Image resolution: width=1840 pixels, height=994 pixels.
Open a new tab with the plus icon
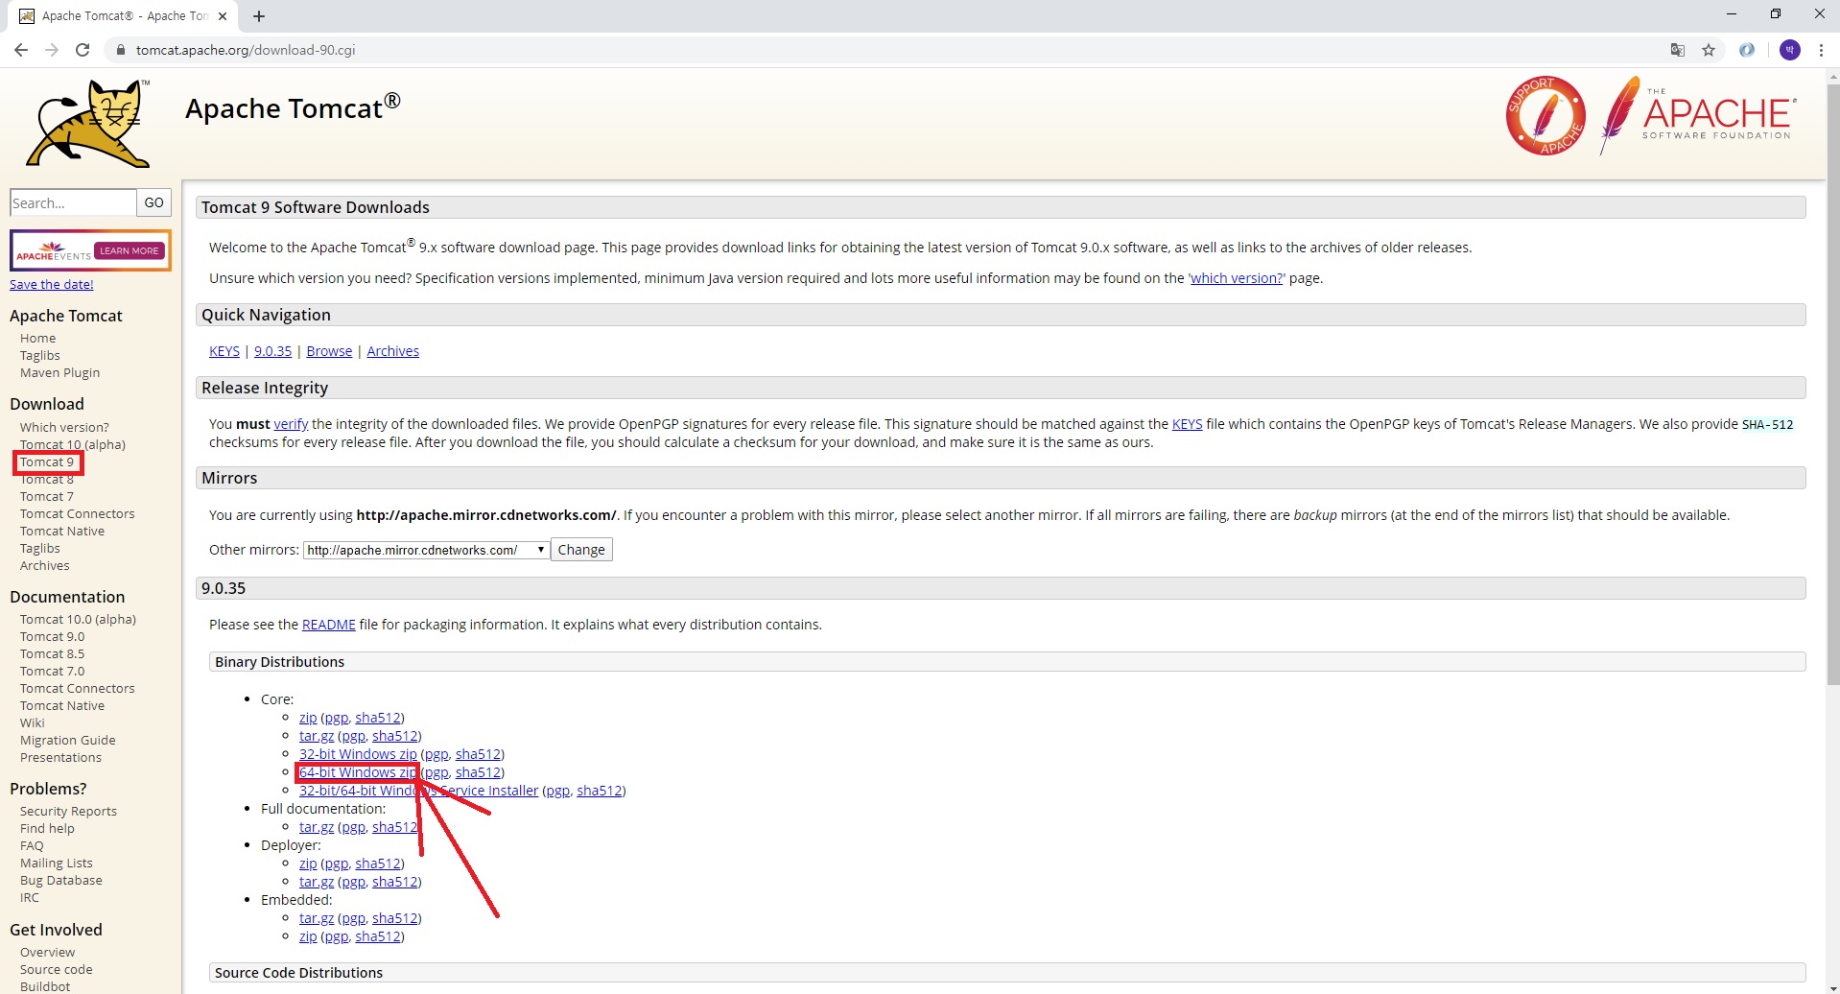click(259, 16)
